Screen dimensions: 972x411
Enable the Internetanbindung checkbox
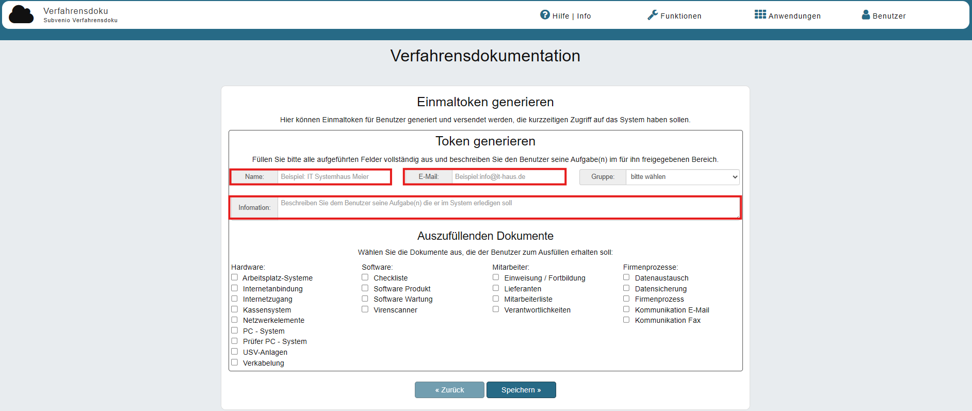click(235, 288)
